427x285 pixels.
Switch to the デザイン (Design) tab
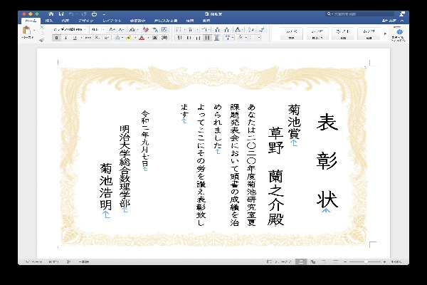[86, 21]
